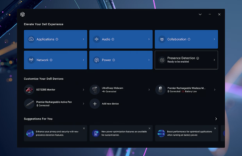
Task: Click the plus Add new device icon
Action: tap(95, 104)
